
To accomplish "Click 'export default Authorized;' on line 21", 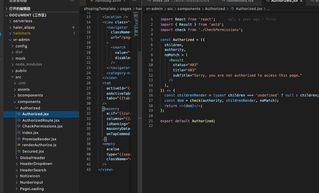I will tap(188, 121).
